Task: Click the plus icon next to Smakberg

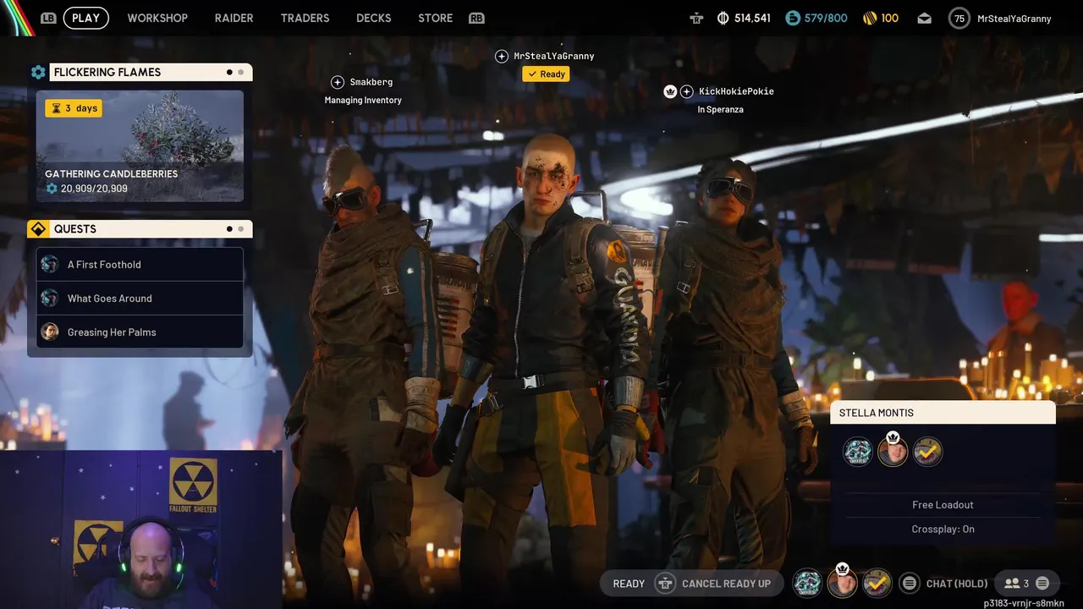Action: click(x=337, y=82)
